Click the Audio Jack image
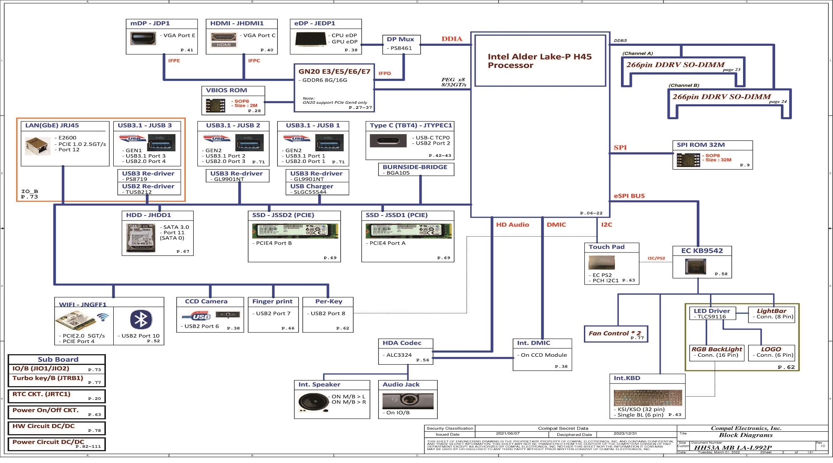 (x=408, y=401)
